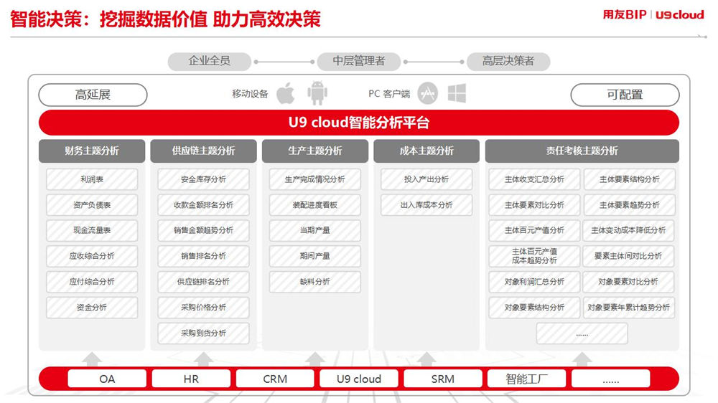Click the 主体收支汇总分析 item

coord(534,179)
